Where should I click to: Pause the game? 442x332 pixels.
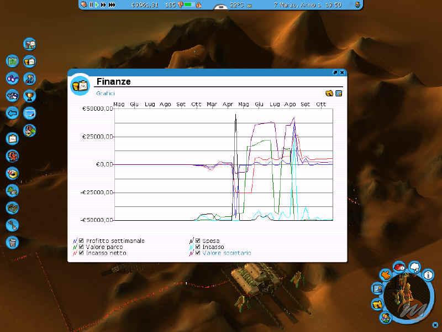click(x=91, y=4)
